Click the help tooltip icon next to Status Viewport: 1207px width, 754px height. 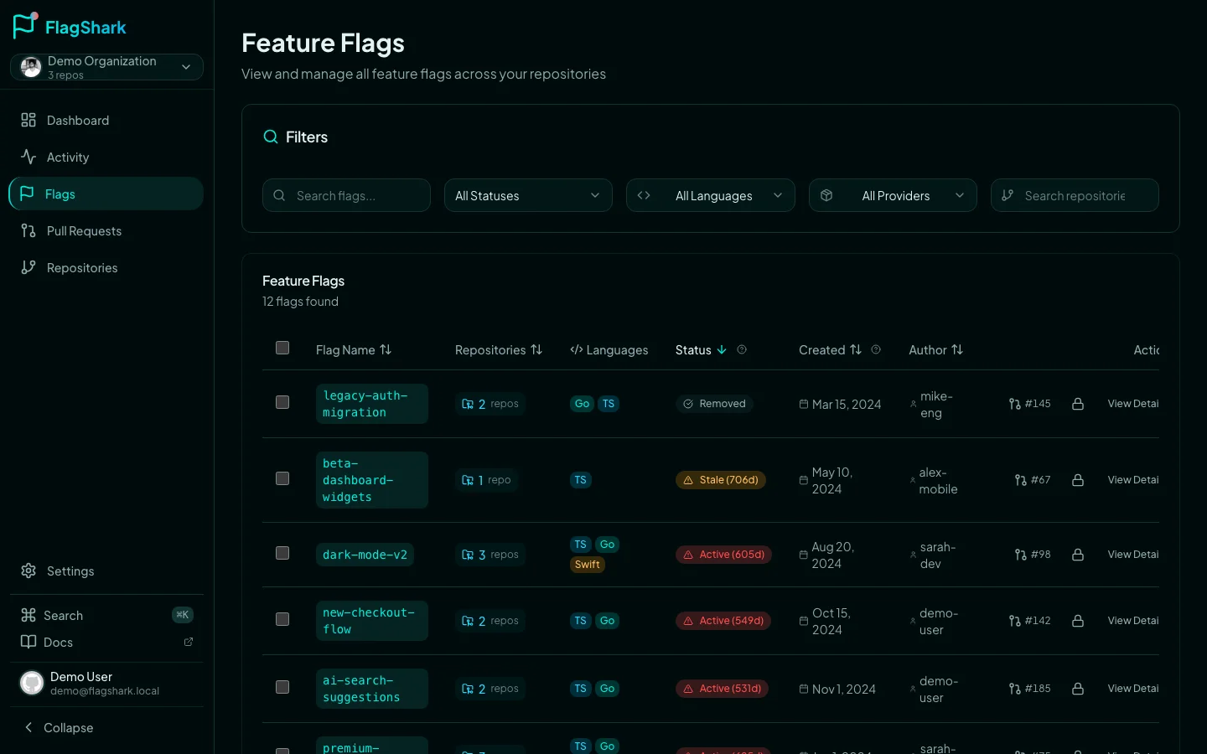[x=742, y=350]
